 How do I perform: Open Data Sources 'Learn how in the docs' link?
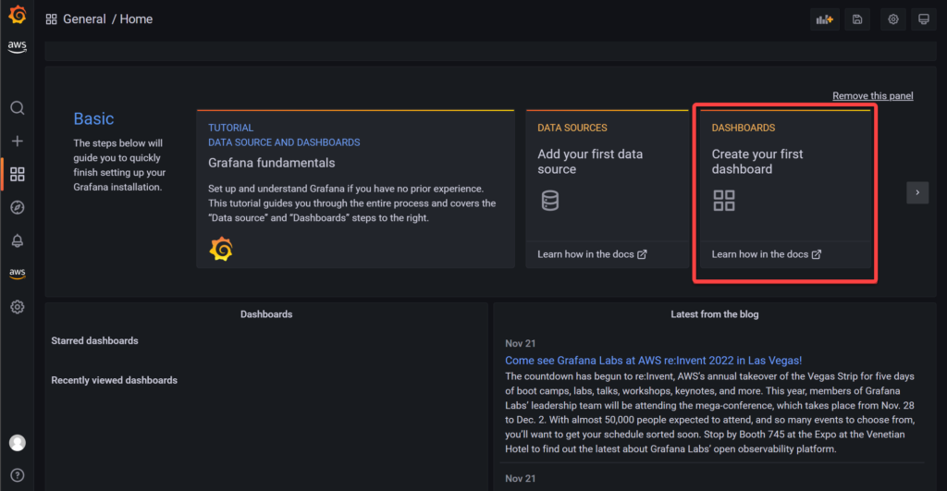[x=592, y=254]
